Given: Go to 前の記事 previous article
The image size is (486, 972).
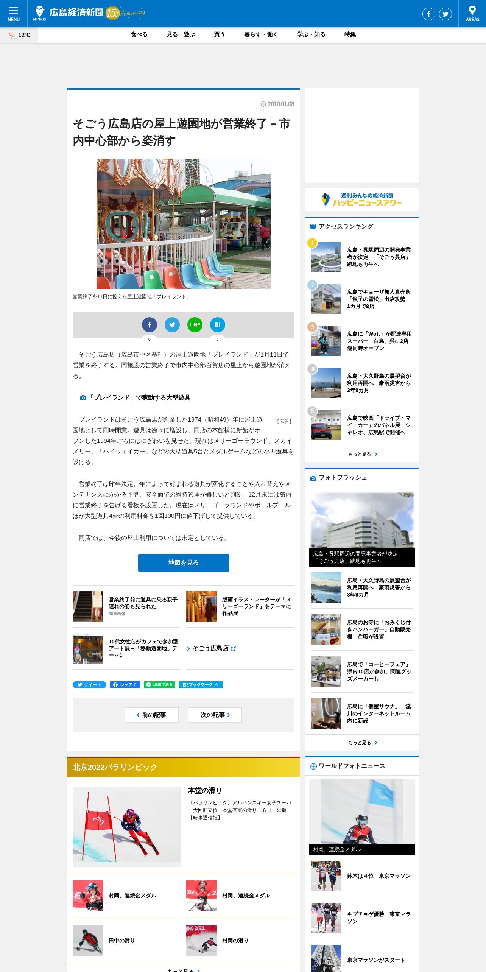Looking at the screenshot, I should click(152, 715).
